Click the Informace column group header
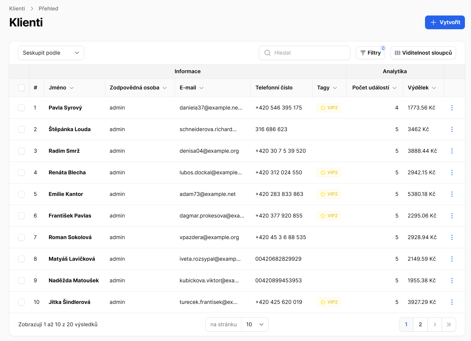Viewport: 471px width, 341px height. [187, 71]
